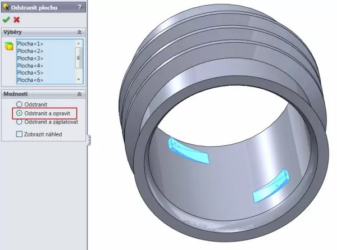337x250 pixels.
Task: Pick Plocha<3> from the face list
Action: click(30, 58)
